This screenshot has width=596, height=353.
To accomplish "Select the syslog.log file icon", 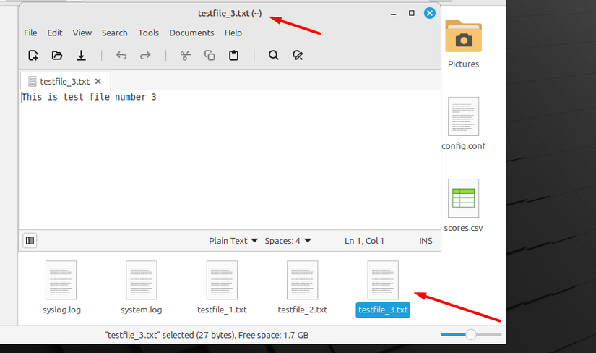I will [61, 280].
